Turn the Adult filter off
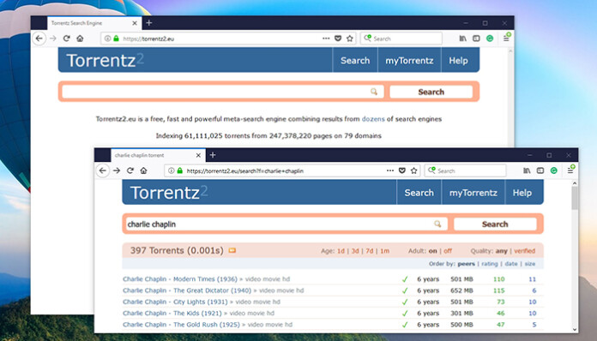 point(448,251)
